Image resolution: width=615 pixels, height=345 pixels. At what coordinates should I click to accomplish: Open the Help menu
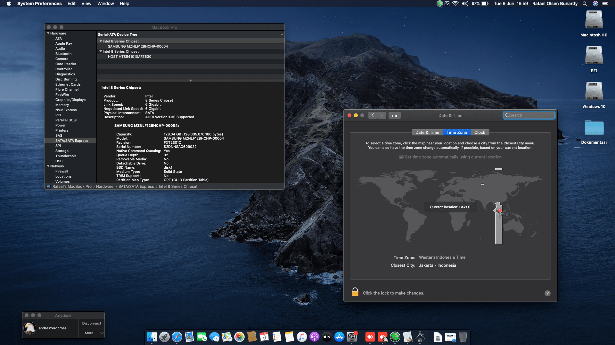124,4
